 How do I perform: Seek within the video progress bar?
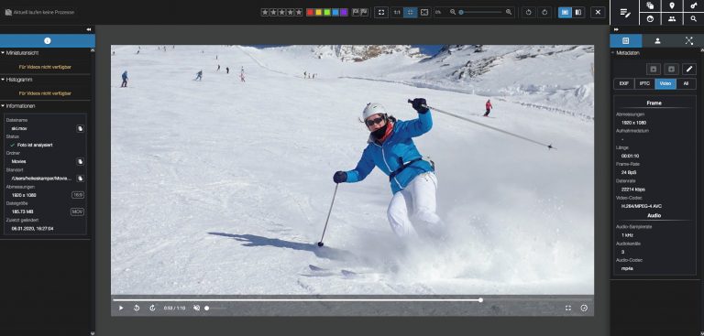point(352,300)
